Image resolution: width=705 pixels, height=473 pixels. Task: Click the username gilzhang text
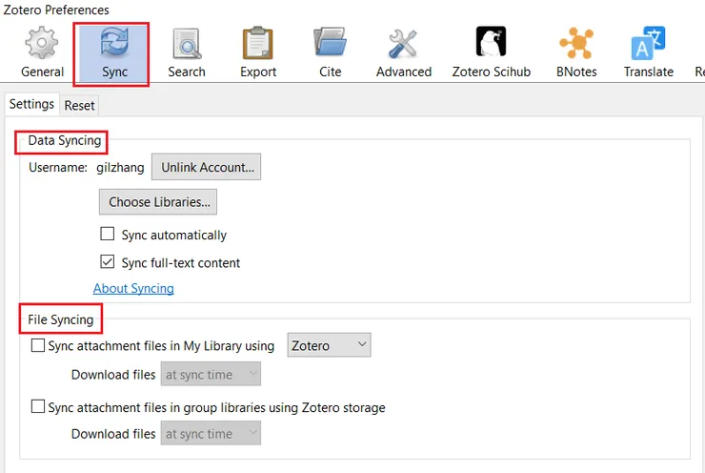click(x=120, y=168)
